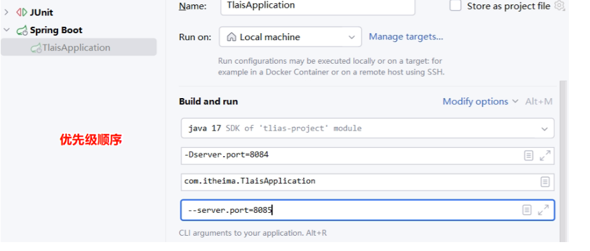590x251 pixels.
Task: Enable Store as project file checkbox
Action: coord(455,6)
